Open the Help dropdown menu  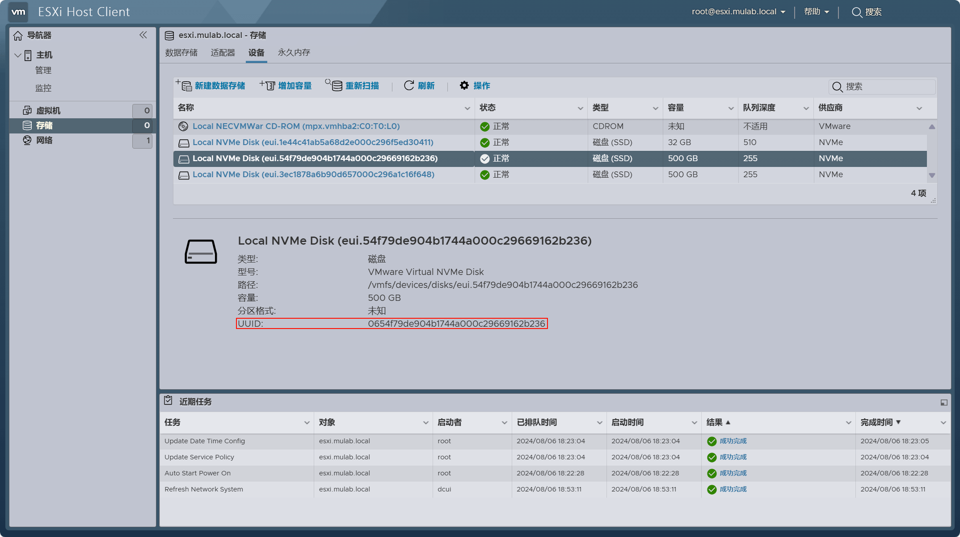click(x=817, y=12)
